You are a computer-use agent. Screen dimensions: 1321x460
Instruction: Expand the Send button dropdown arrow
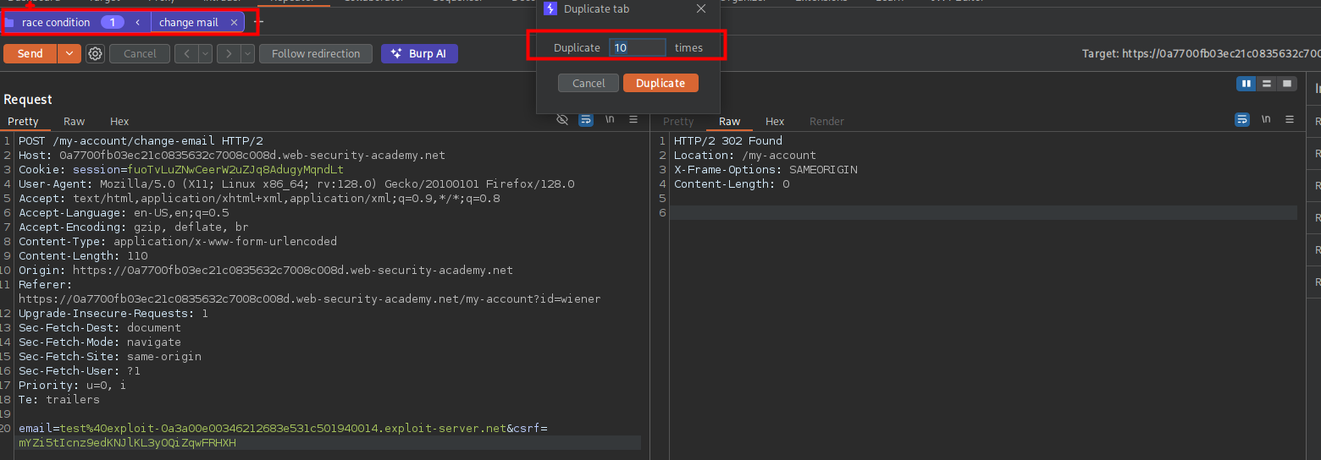(x=69, y=54)
